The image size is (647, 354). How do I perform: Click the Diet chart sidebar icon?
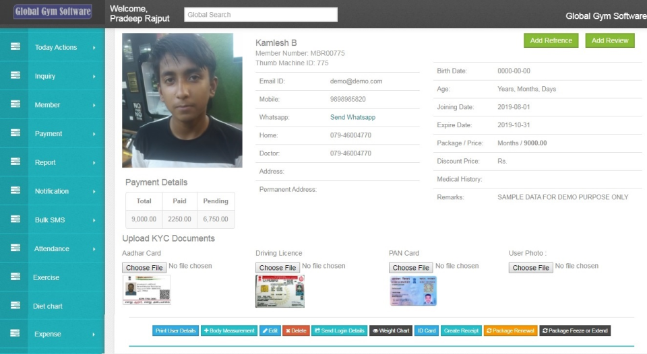point(16,305)
